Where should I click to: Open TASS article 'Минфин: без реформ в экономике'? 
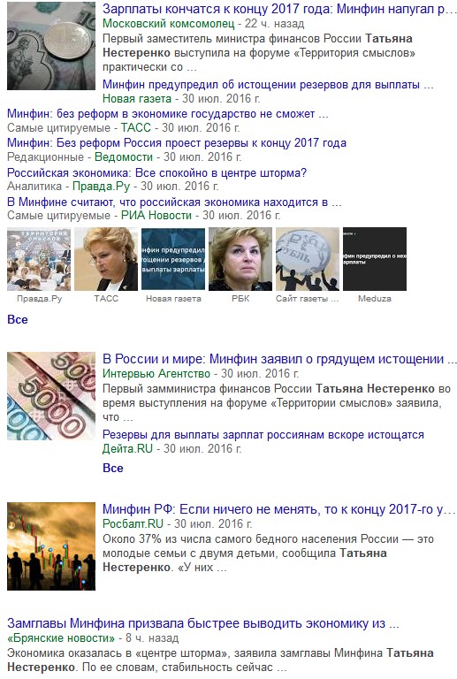(x=167, y=114)
